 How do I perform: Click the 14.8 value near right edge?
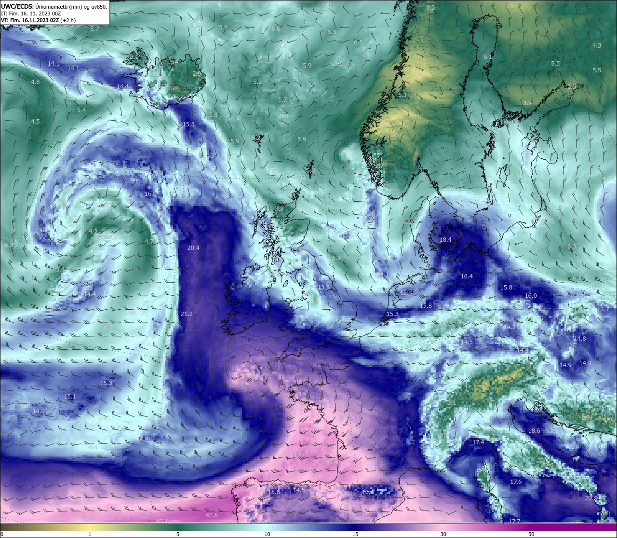pyautogui.click(x=580, y=339)
